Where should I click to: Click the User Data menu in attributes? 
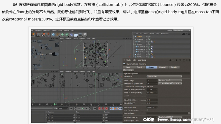[x=142, y=60]
